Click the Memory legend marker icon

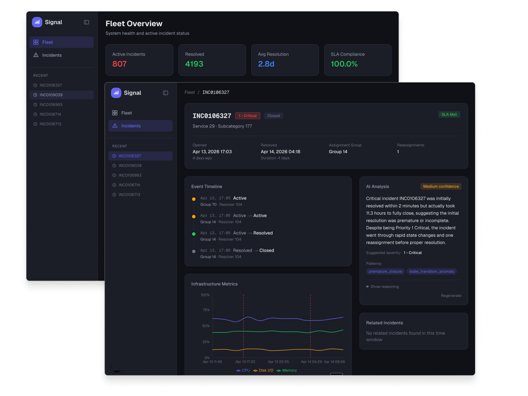click(279, 371)
